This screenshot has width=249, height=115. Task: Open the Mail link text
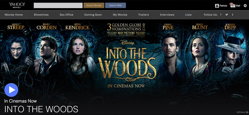[238, 6]
